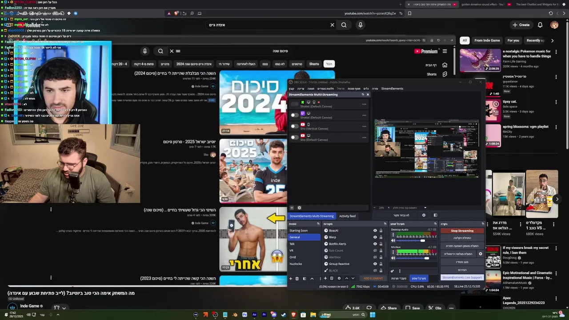Open YouTube notifications bell
The height and width of the screenshot is (320, 569).
click(x=540, y=25)
